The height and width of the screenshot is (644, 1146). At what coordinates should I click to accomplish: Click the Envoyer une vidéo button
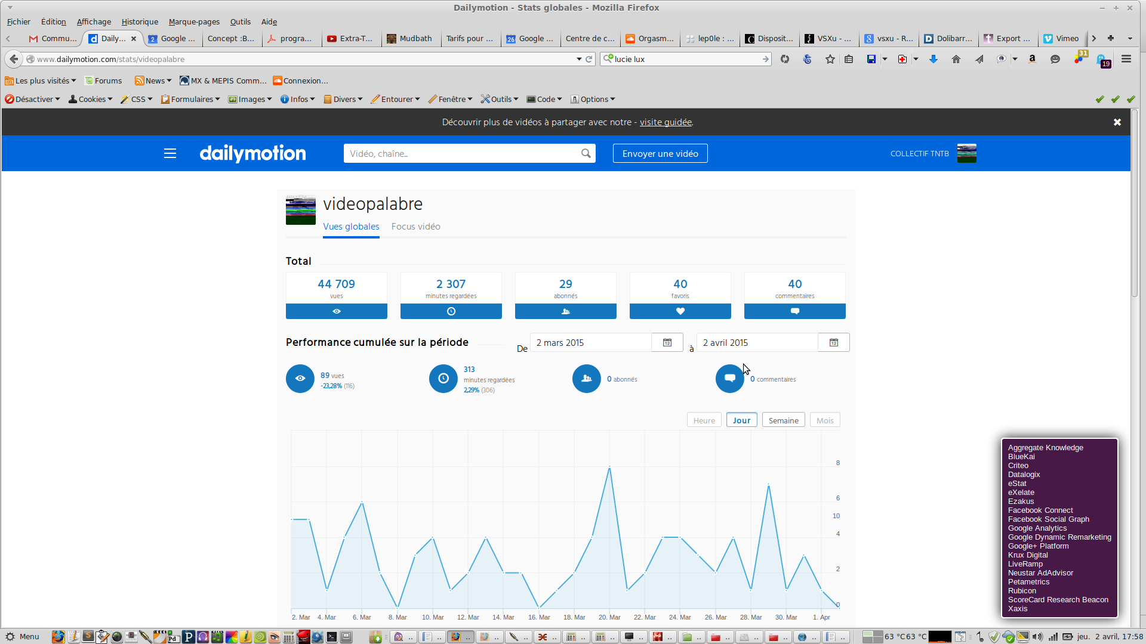click(x=660, y=153)
